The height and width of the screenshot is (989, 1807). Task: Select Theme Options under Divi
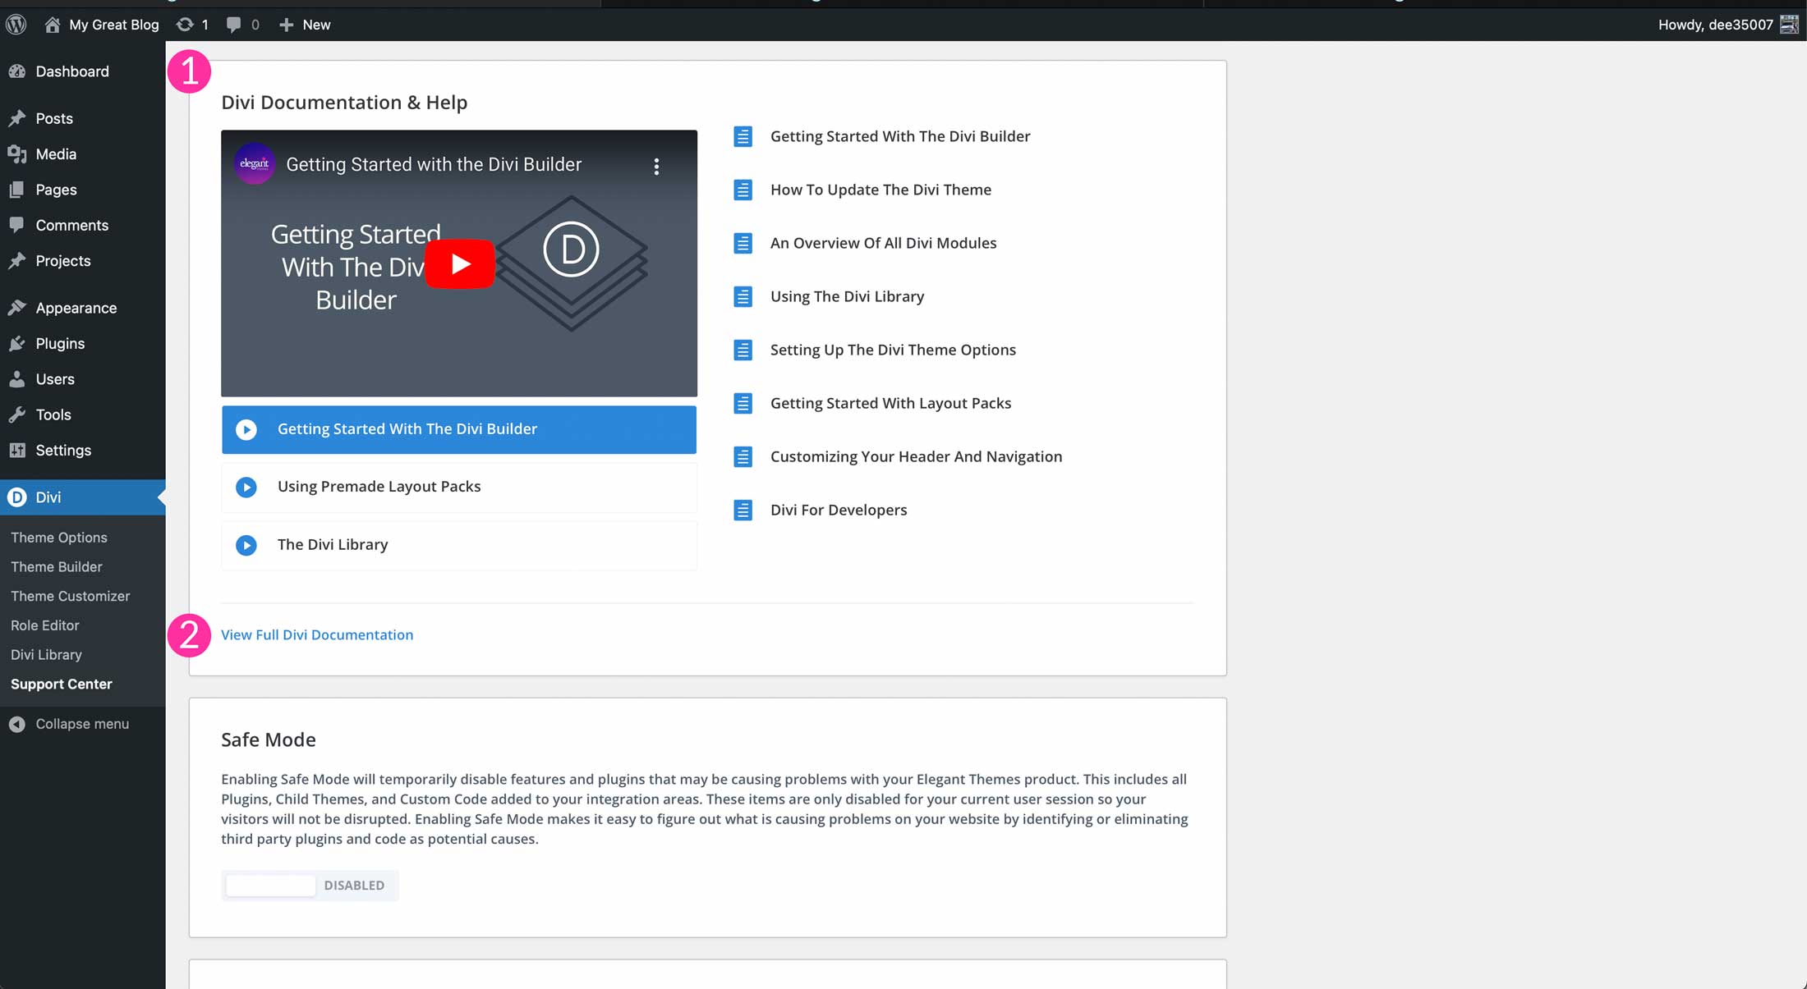(x=59, y=537)
